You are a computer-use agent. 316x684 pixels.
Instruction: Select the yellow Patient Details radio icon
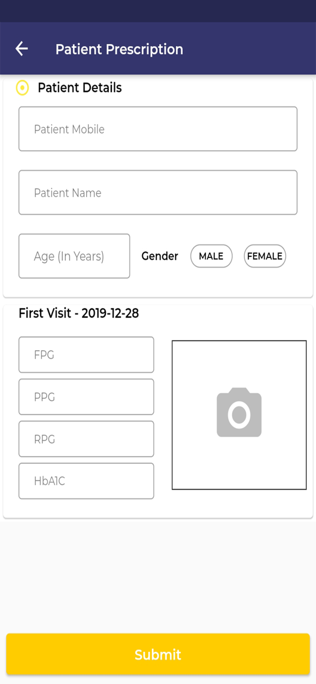[22, 88]
